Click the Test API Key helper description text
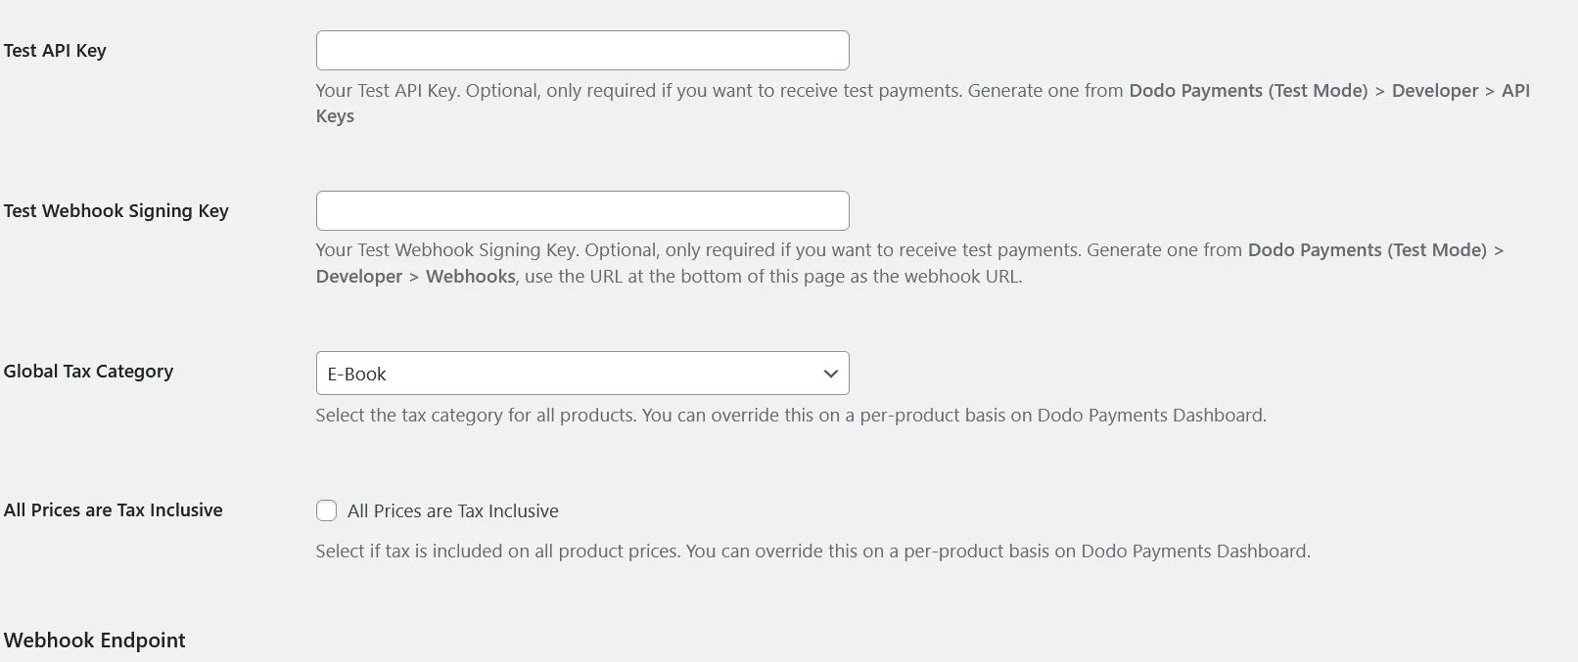1578x662 pixels. 685,90
